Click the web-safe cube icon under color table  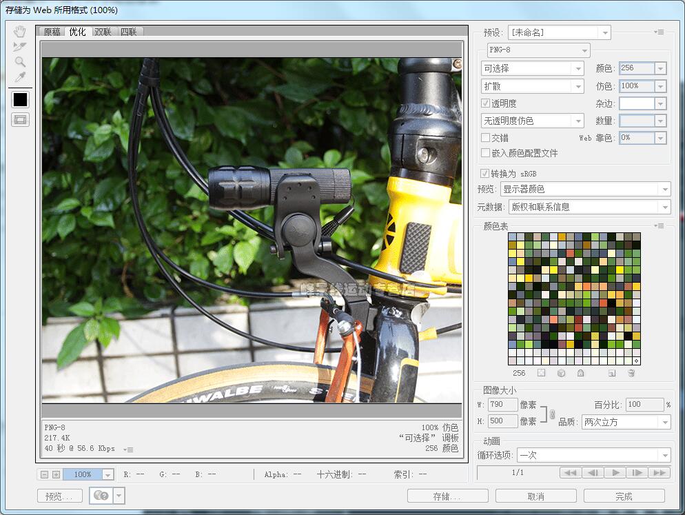pyautogui.click(x=561, y=373)
